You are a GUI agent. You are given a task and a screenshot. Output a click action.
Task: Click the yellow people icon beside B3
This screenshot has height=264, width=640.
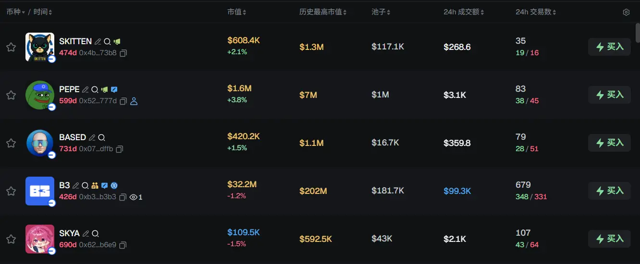[95, 186]
